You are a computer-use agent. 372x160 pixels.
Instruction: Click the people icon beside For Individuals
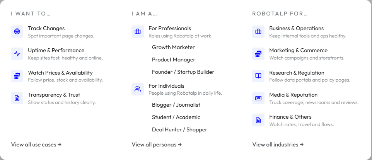[138, 89]
